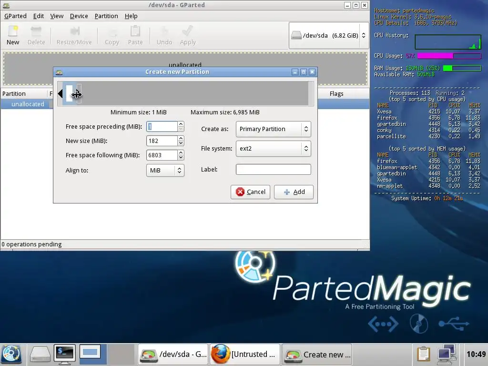The image size is (488, 366).
Task: Open the Help menu
Action: (131, 16)
